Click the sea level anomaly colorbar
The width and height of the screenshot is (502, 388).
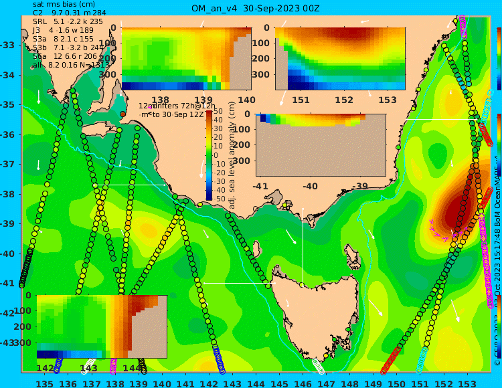(209, 155)
